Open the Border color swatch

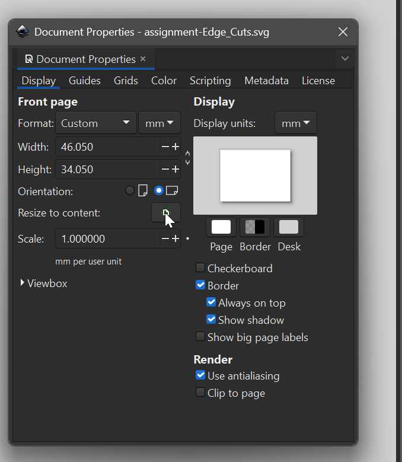pyautogui.click(x=255, y=227)
